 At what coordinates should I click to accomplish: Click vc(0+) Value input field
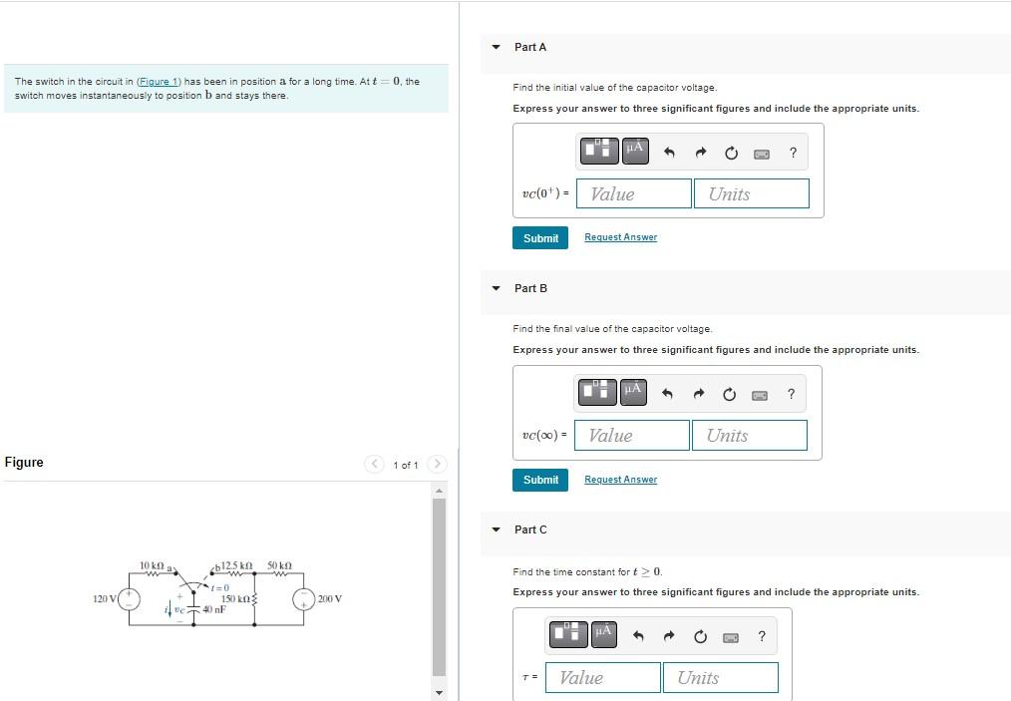click(634, 193)
